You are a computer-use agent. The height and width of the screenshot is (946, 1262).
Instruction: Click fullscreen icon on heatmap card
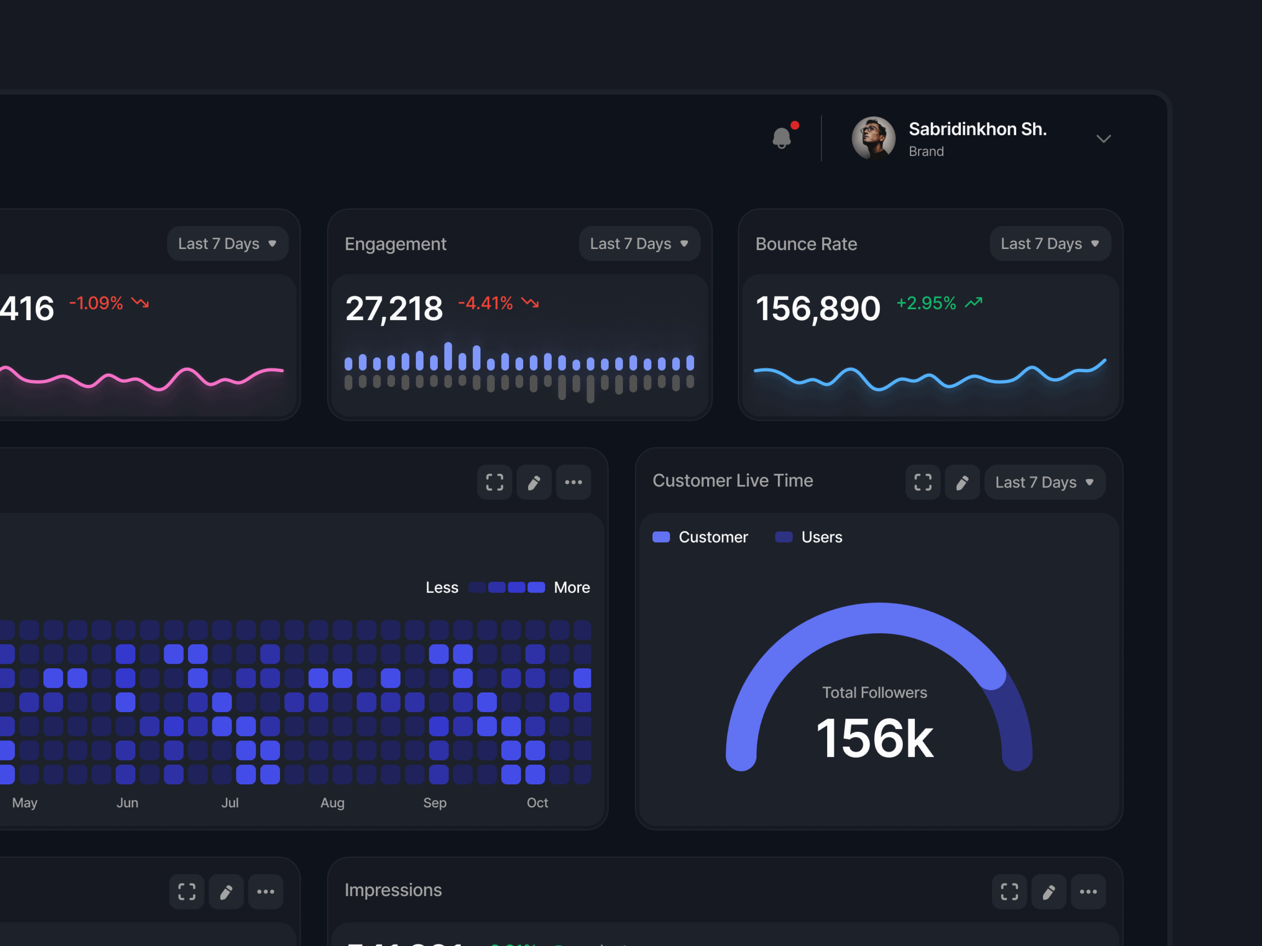pyautogui.click(x=494, y=483)
